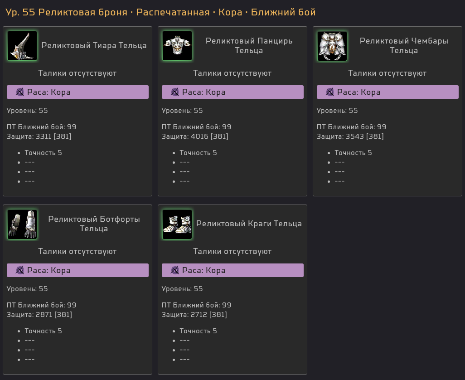Click Точность 5 in the Ботфорты card

point(44,331)
